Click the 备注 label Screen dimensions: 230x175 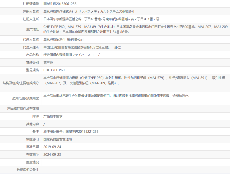[36, 131]
